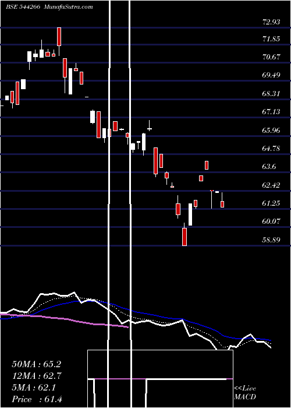The width and height of the screenshot is (291, 408).
Task: Click the 50MA : 65.2 value
Action: 36,364
